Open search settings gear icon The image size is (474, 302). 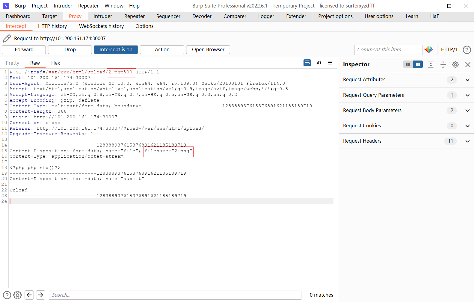tap(18, 295)
